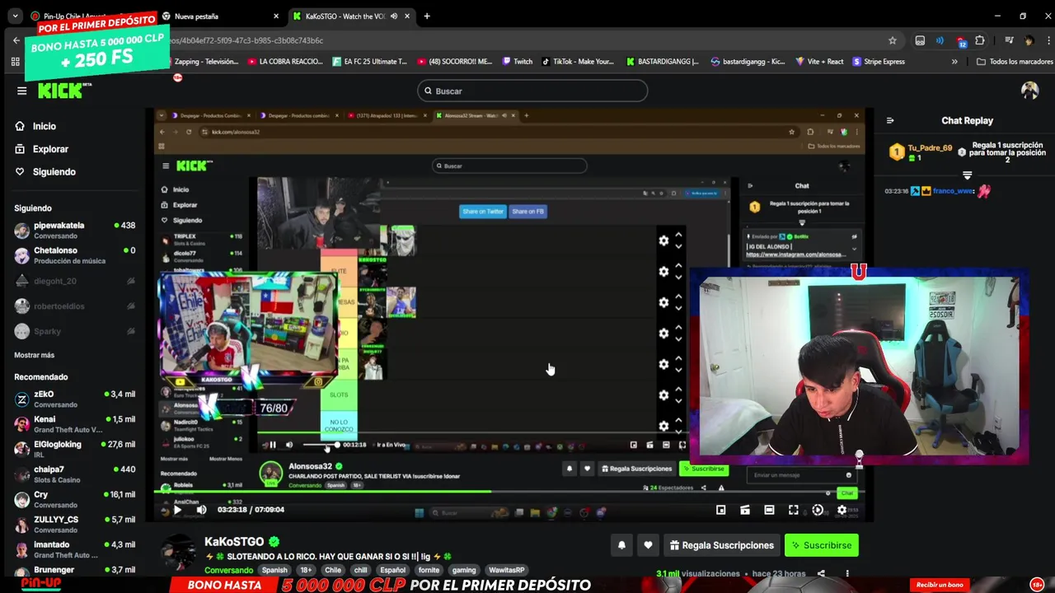Toggle theater mode in video controls
The image size is (1055, 593).
769,510
